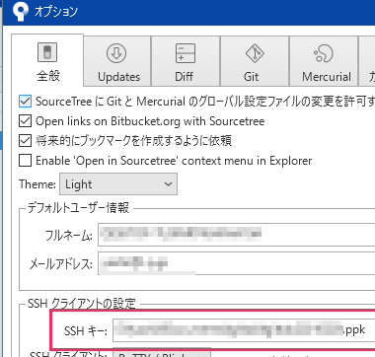
Task: Uncheck Open links on Bitbucket.org with Sourcetree
Action: 25,121
